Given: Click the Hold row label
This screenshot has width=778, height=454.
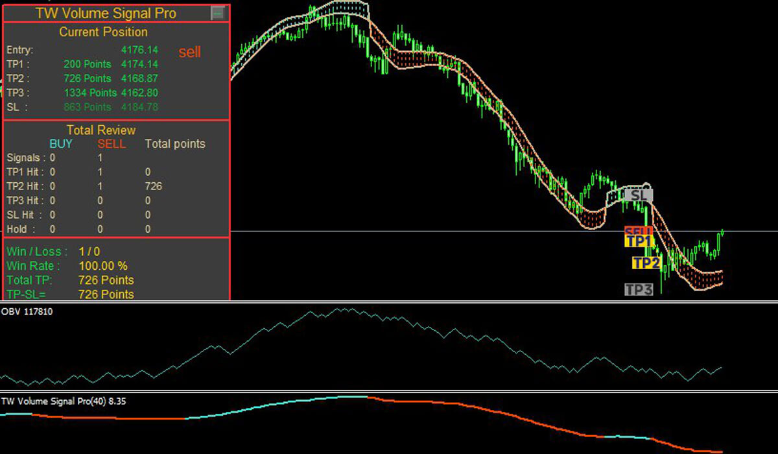Looking at the screenshot, I should click(21, 229).
